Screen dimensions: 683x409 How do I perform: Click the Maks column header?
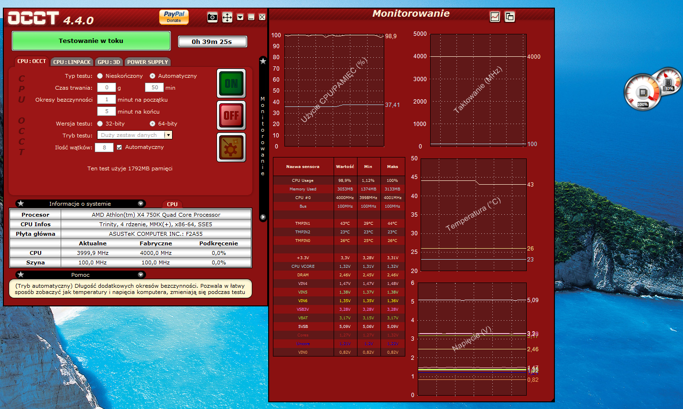392,167
